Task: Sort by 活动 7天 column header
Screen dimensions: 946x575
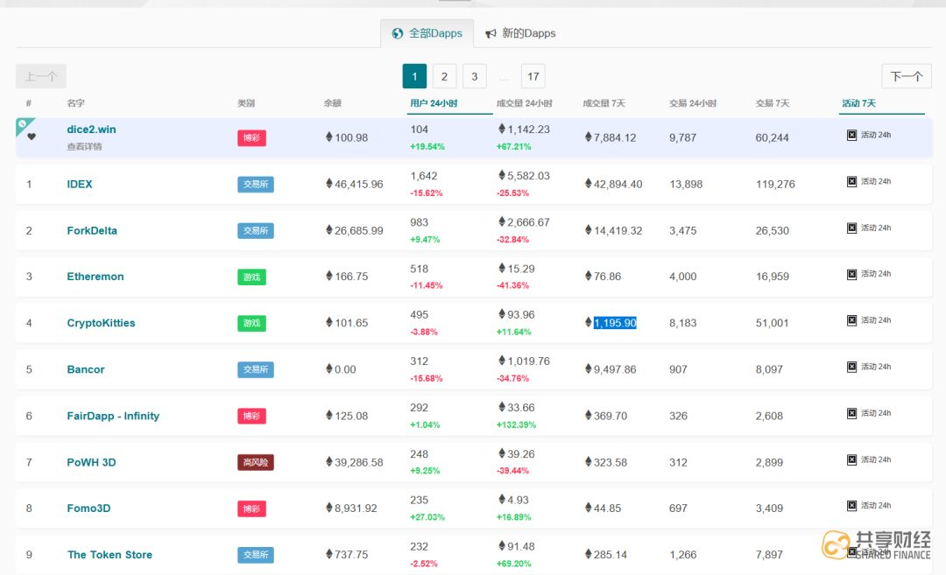Action: click(858, 103)
